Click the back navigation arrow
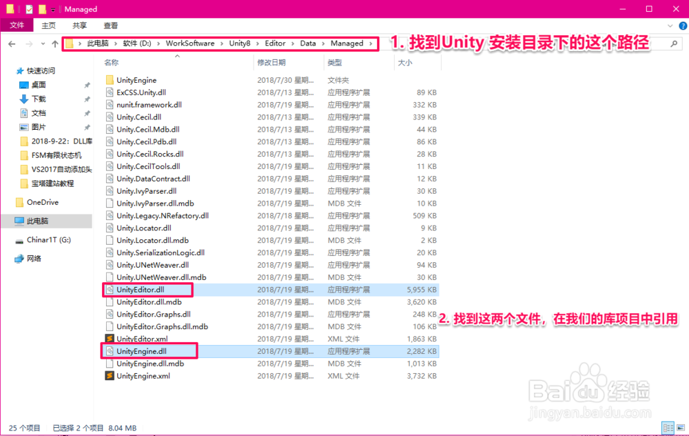This screenshot has width=689, height=436. [12, 43]
